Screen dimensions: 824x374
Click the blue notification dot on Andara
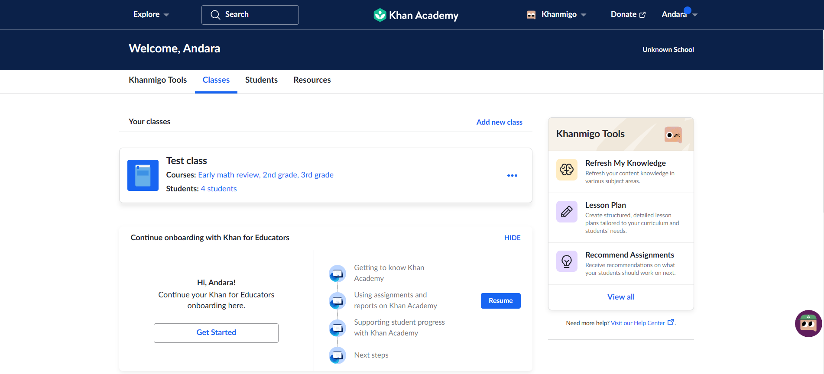click(687, 10)
